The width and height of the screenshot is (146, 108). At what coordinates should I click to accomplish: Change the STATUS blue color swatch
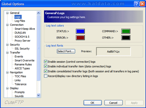click(80, 31)
